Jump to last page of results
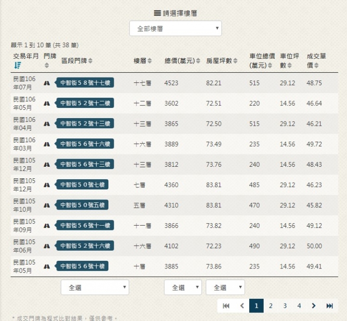 pyautogui.click(x=330, y=306)
